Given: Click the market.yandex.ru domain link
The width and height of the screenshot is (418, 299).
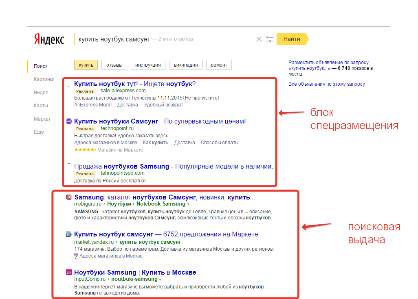Looking at the screenshot, I should click(x=94, y=242).
